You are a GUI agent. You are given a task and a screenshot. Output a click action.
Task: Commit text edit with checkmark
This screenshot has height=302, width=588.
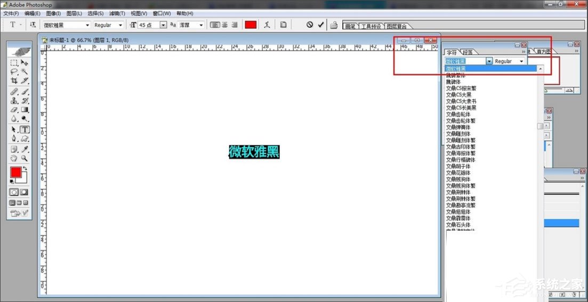(320, 25)
